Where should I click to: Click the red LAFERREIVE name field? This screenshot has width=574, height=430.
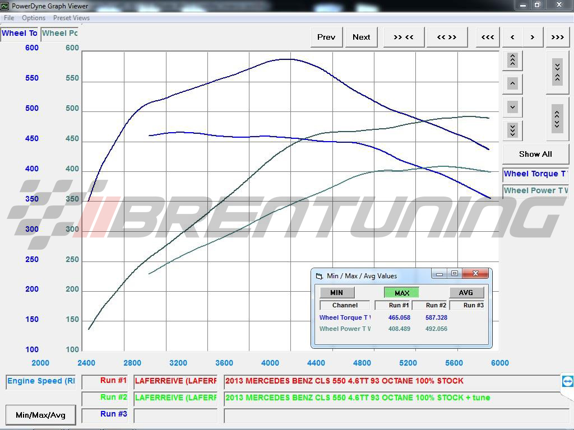(x=175, y=381)
